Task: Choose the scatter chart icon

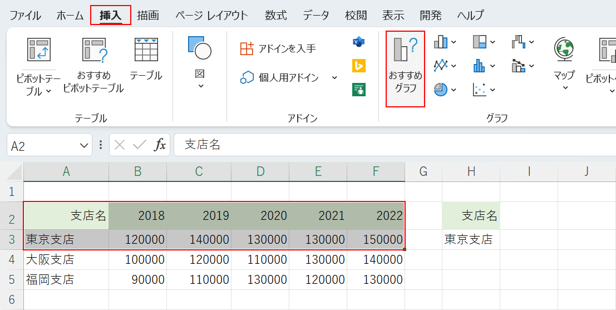Action: (x=480, y=89)
